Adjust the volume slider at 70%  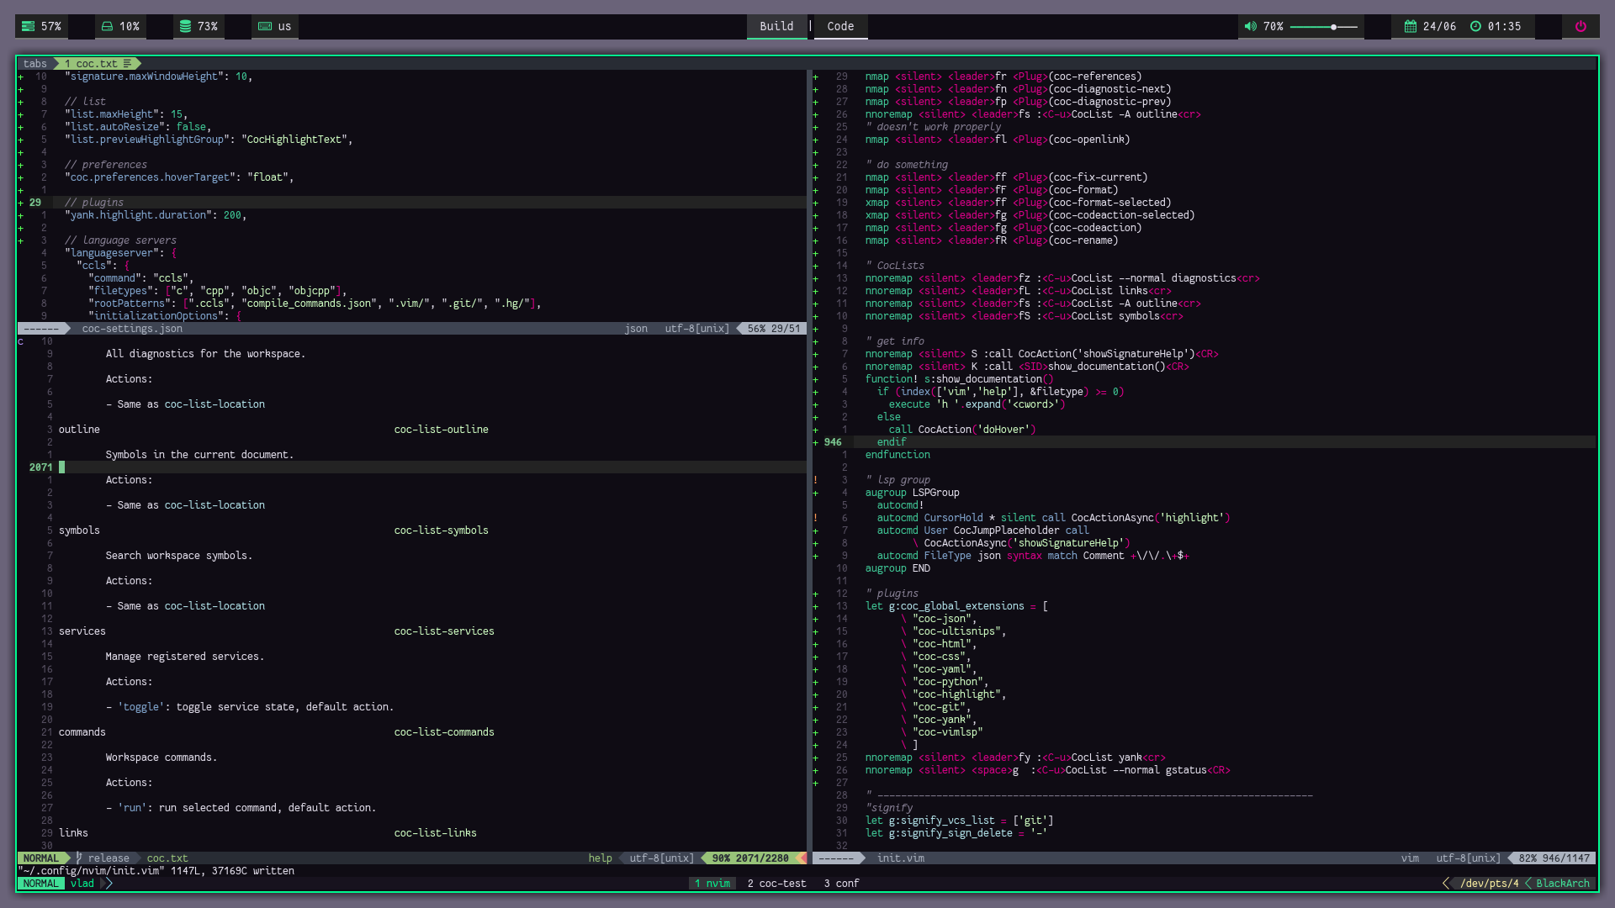[x=1323, y=27]
